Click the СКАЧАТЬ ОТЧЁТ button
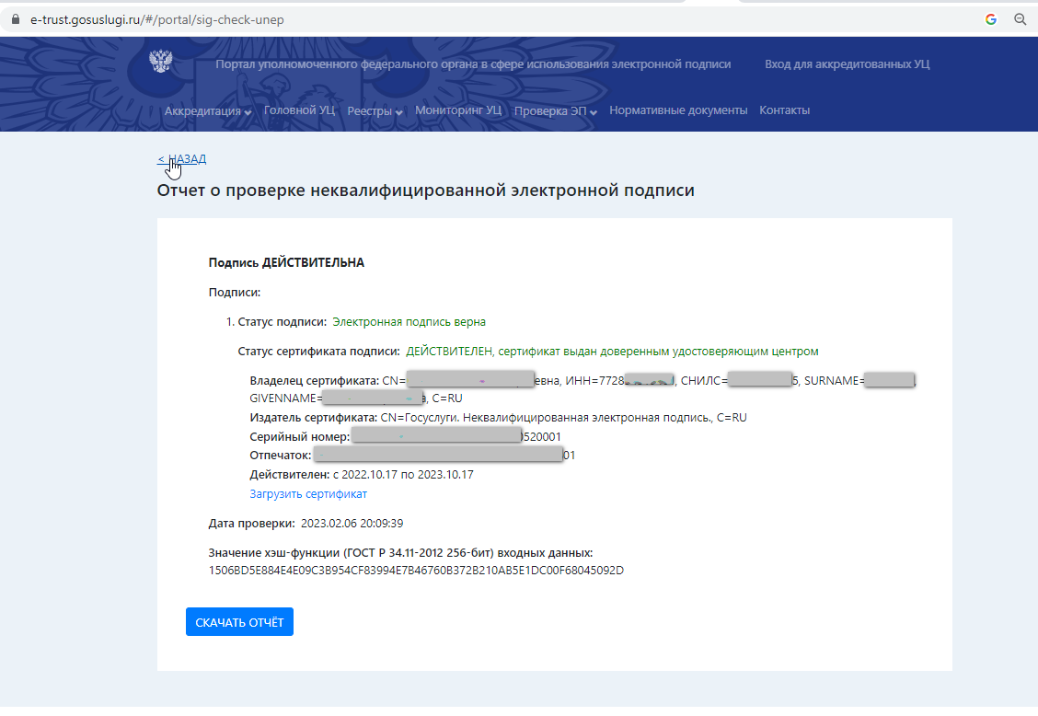 [x=239, y=622]
